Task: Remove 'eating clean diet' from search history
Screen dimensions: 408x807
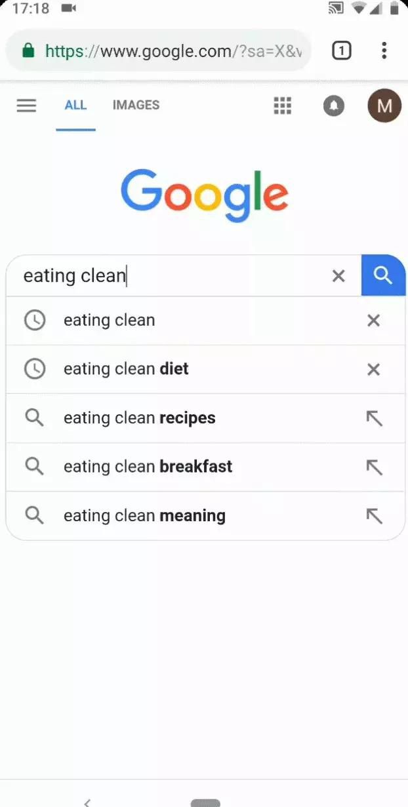Action: click(373, 370)
